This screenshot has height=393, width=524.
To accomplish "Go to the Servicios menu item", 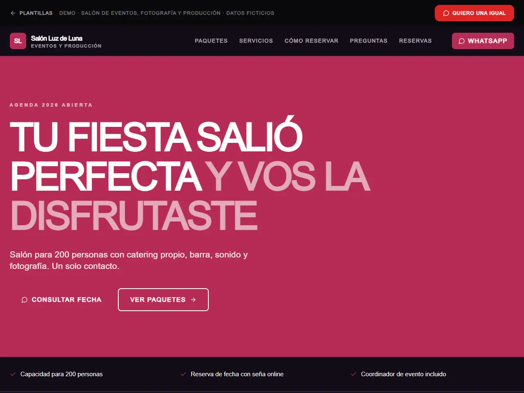I will [256, 41].
